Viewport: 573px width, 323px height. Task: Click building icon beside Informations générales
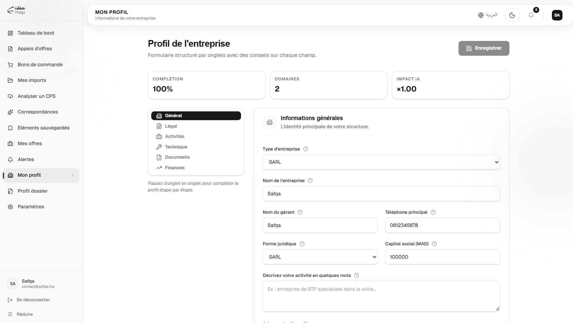click(x=269, y=122)
